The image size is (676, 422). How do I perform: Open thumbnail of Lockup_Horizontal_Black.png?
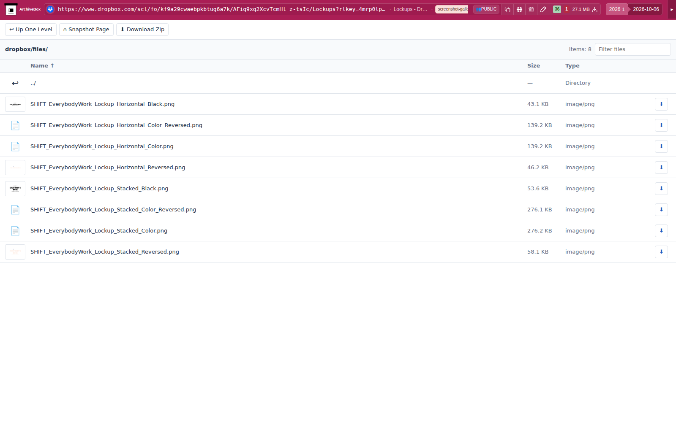point(15,104)
